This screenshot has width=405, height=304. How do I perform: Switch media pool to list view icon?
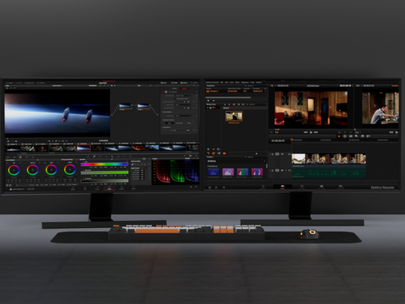tap(238, 105)
